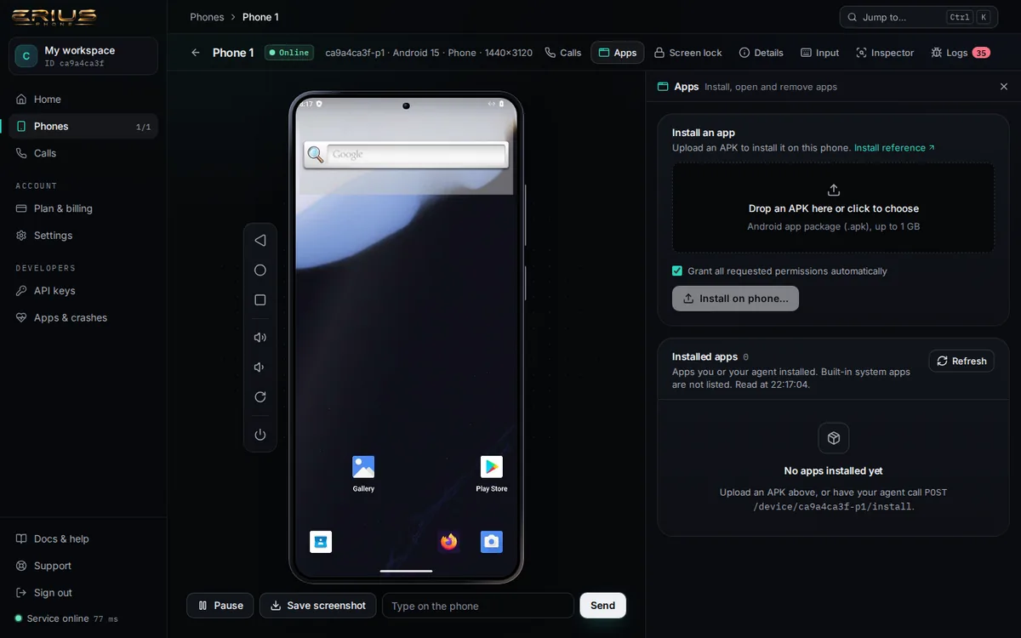Open API keys page

(83, 291)
